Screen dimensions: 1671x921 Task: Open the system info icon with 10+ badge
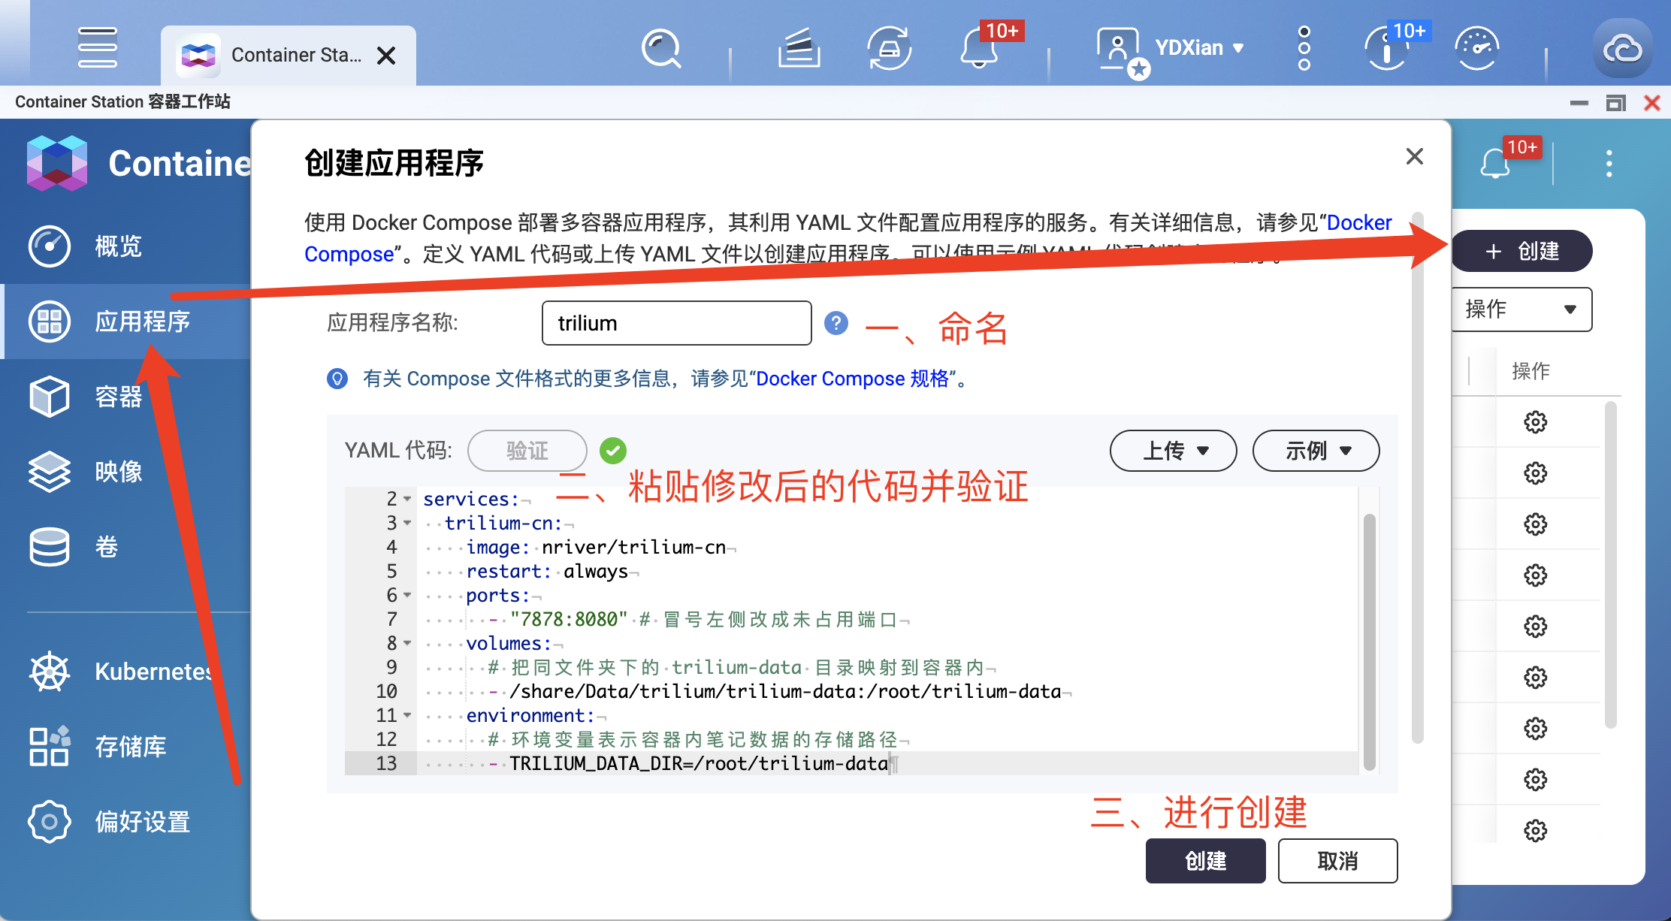tap(1387, 48)
